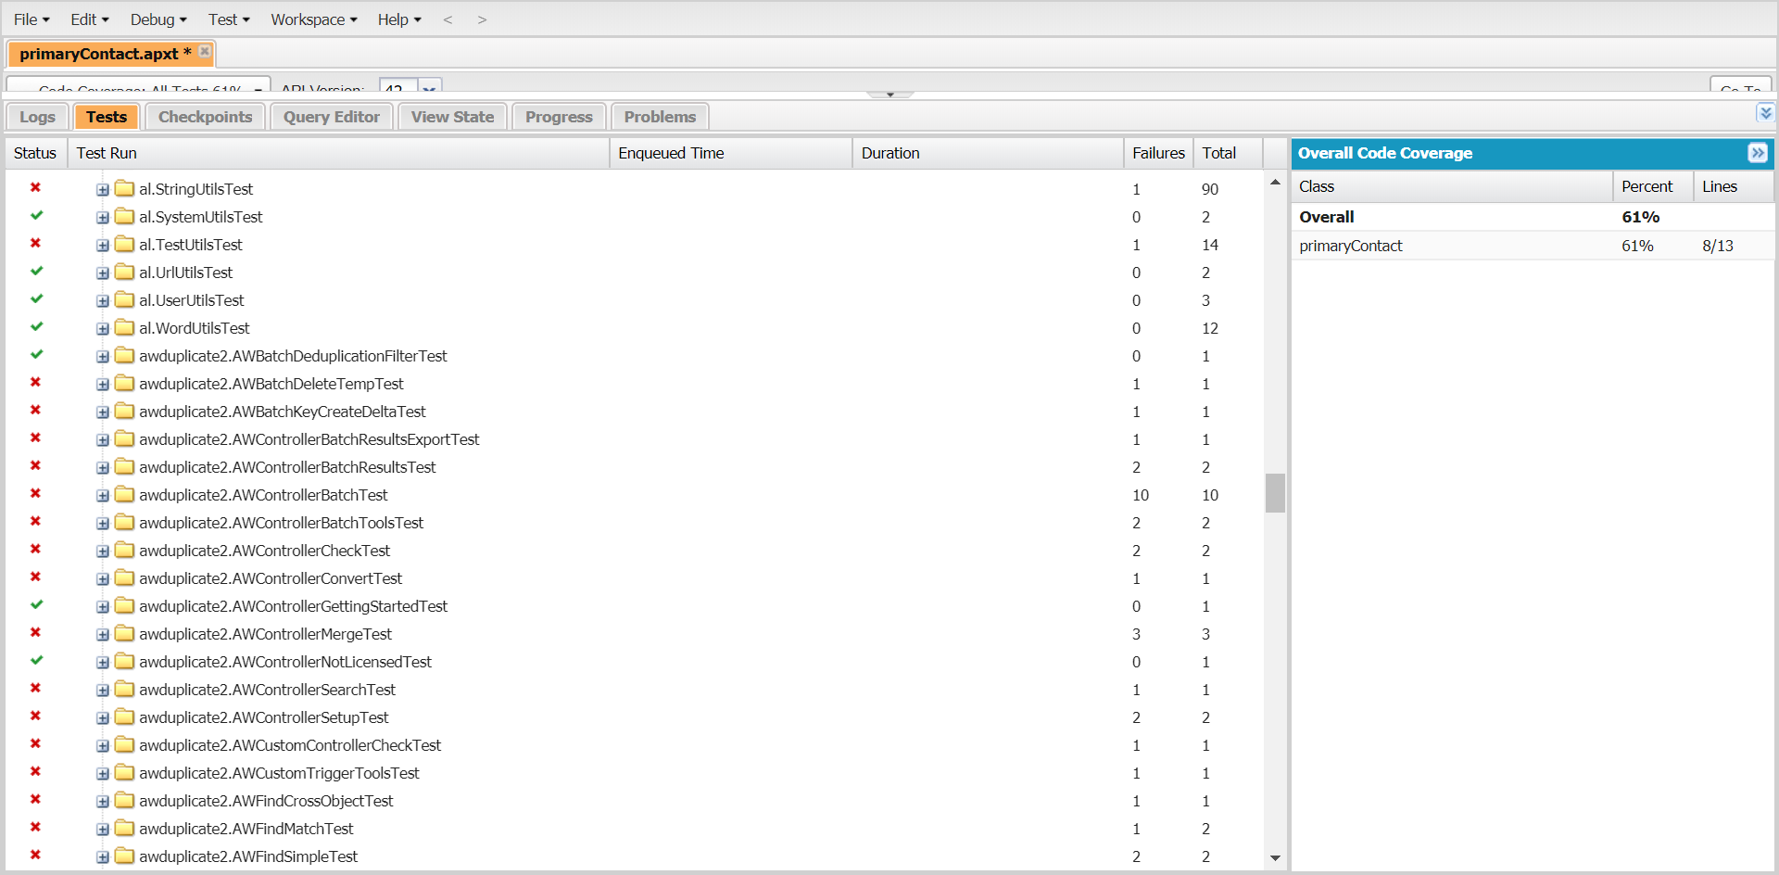Click the red X beside awduplicate2.AWControllerMergeTest
The width and height of the screenshot is (1779, 875).
[35, 633]
